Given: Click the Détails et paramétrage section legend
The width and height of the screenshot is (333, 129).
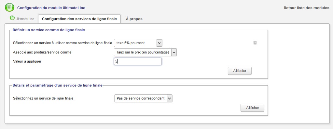Looking at the screenshot, I should point(58,86).
